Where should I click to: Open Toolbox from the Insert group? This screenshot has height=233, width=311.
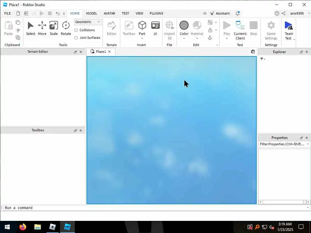point(129,28)
